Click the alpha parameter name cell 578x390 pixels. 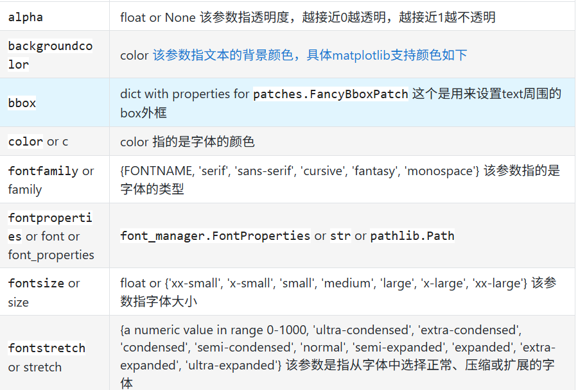click(x=55, y=17)
